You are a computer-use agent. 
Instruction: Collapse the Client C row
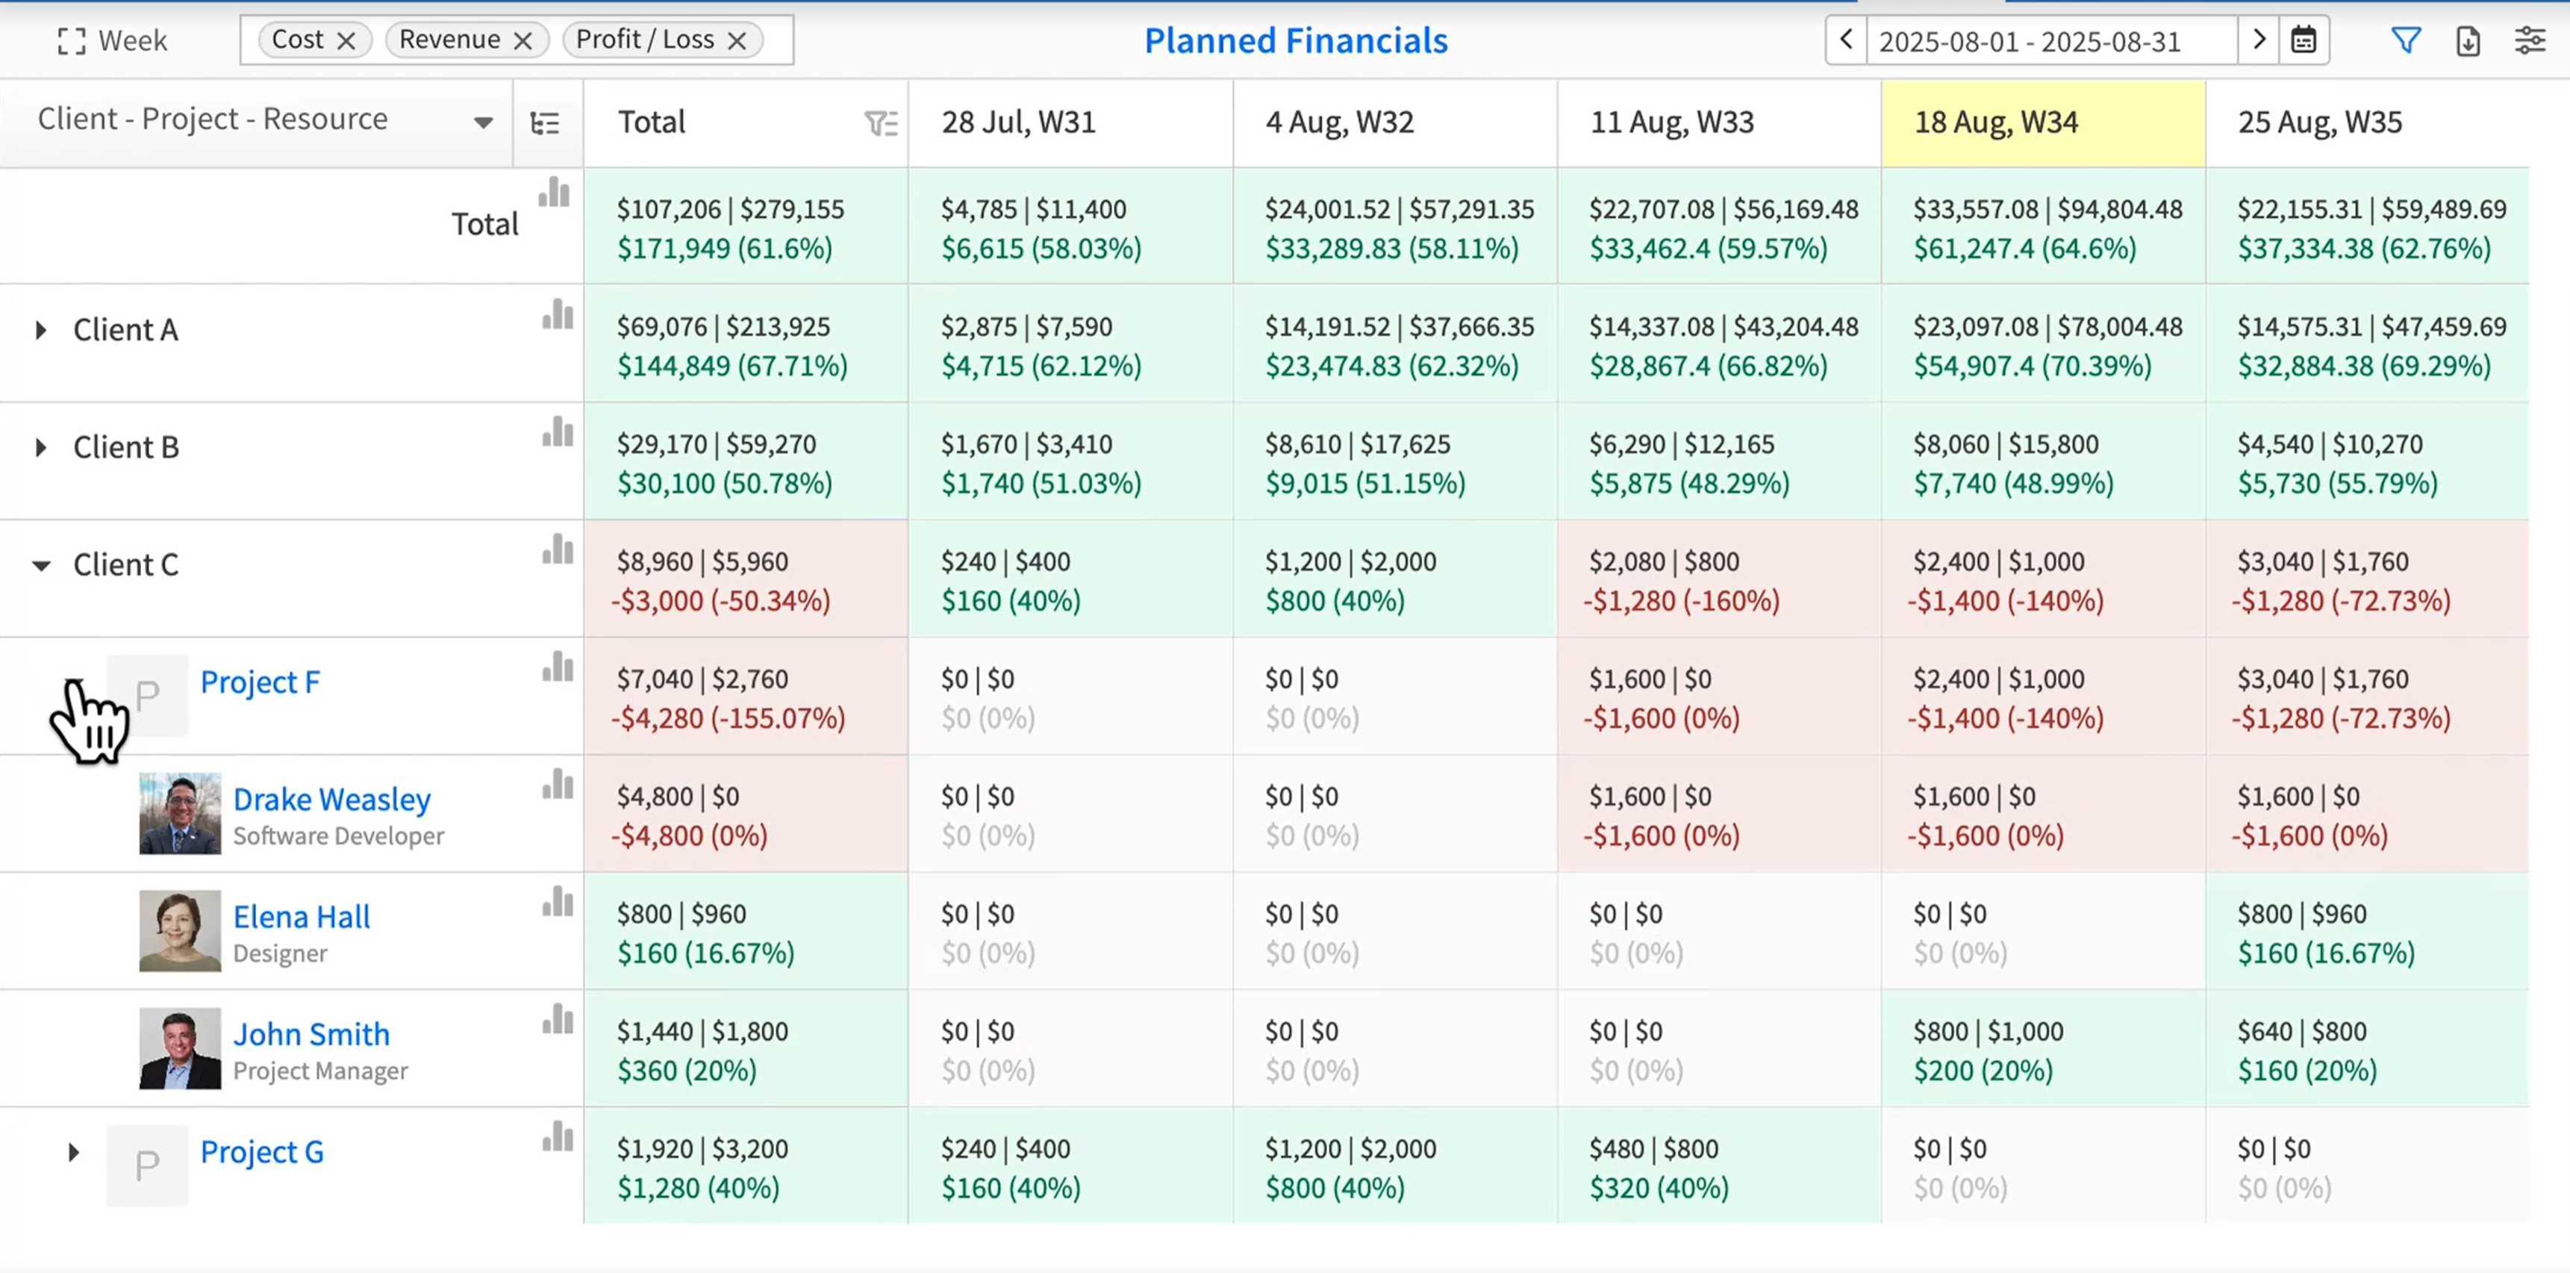pyautogui.click(x=41, y=566)
